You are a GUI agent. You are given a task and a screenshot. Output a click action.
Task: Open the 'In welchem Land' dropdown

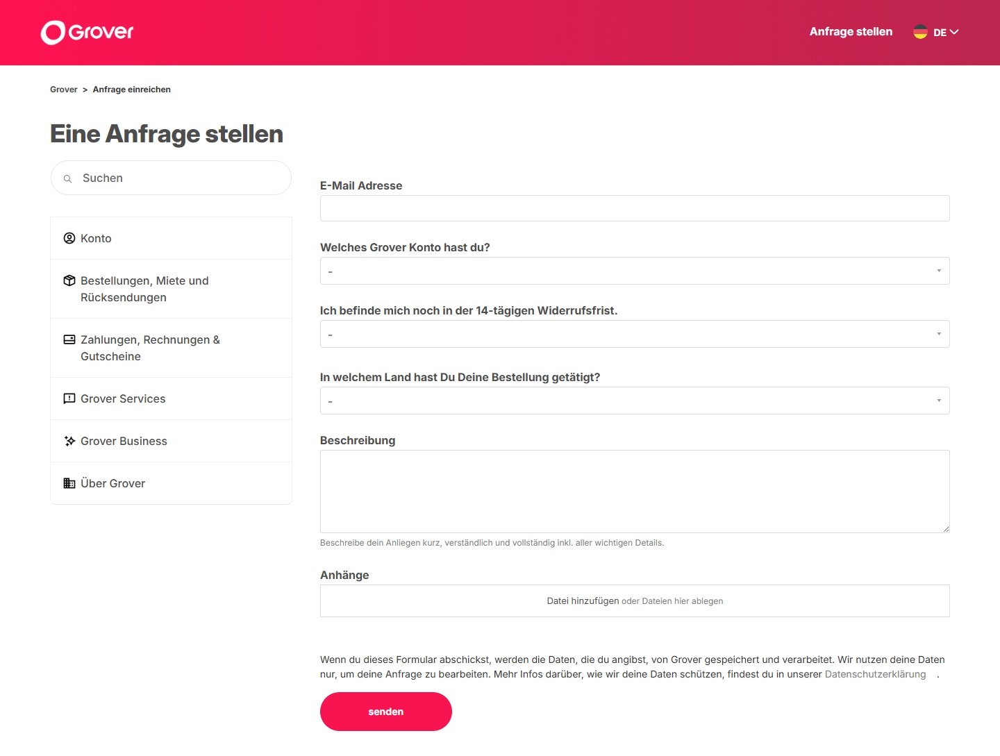point(635,401)
